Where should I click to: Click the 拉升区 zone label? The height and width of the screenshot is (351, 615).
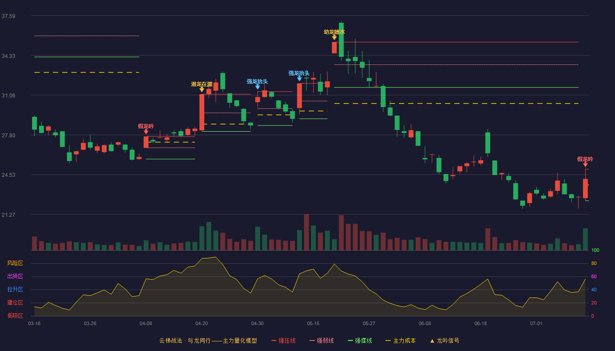(15, 290)
